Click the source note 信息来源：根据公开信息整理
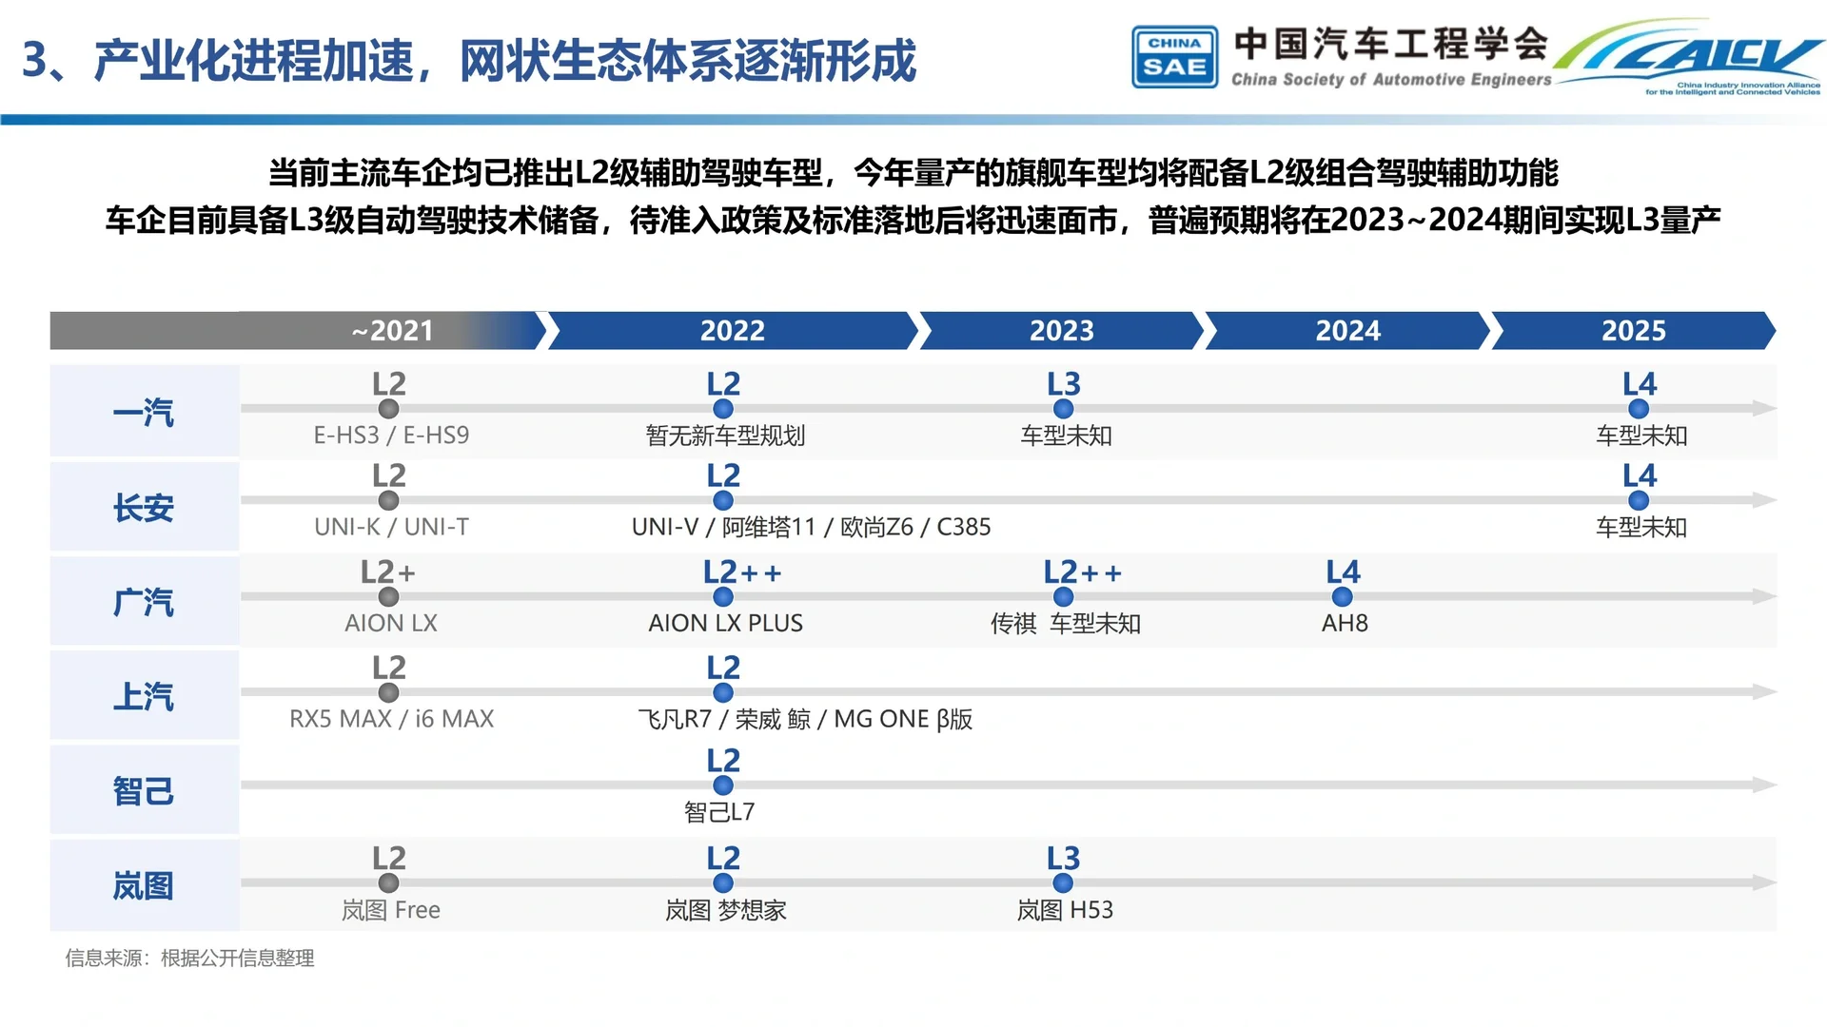 point(189,958)
